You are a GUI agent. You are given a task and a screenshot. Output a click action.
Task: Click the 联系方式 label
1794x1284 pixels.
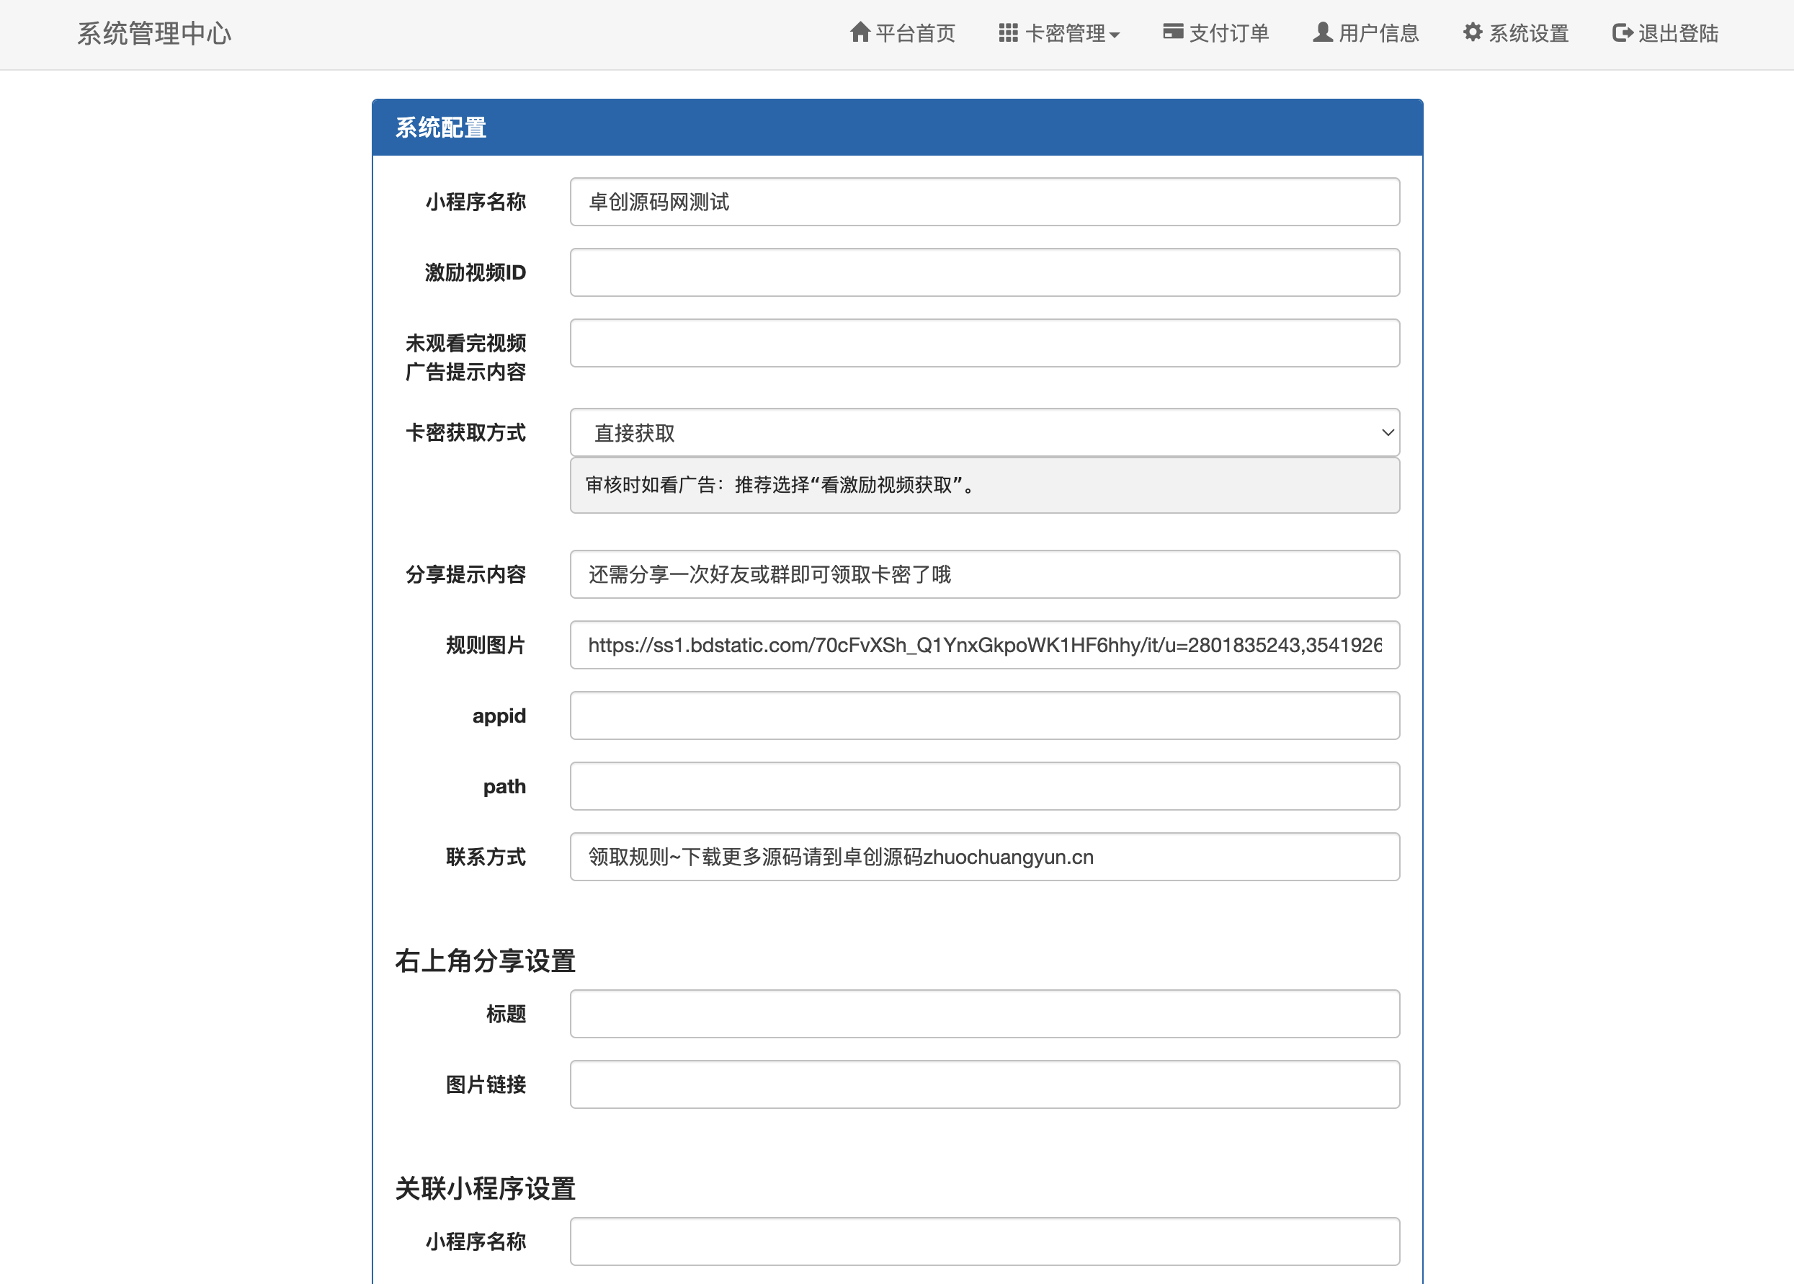coord(486,857)
